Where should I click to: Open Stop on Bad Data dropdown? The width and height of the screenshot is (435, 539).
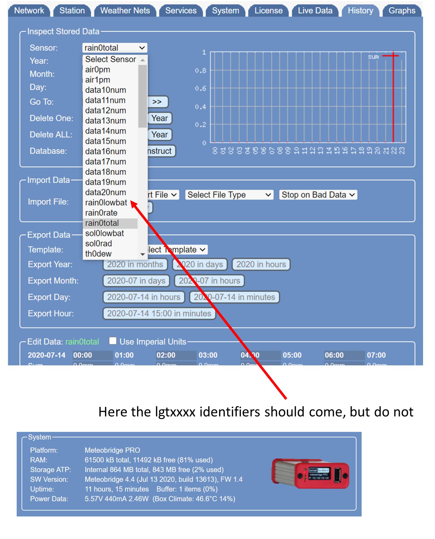tap(318, 195)
